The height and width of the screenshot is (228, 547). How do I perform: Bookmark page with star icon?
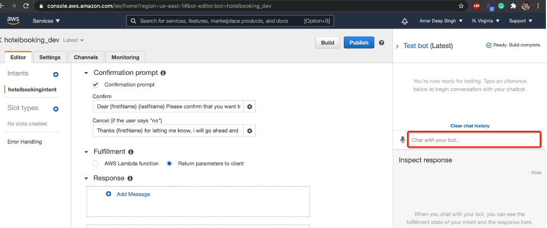461,6
